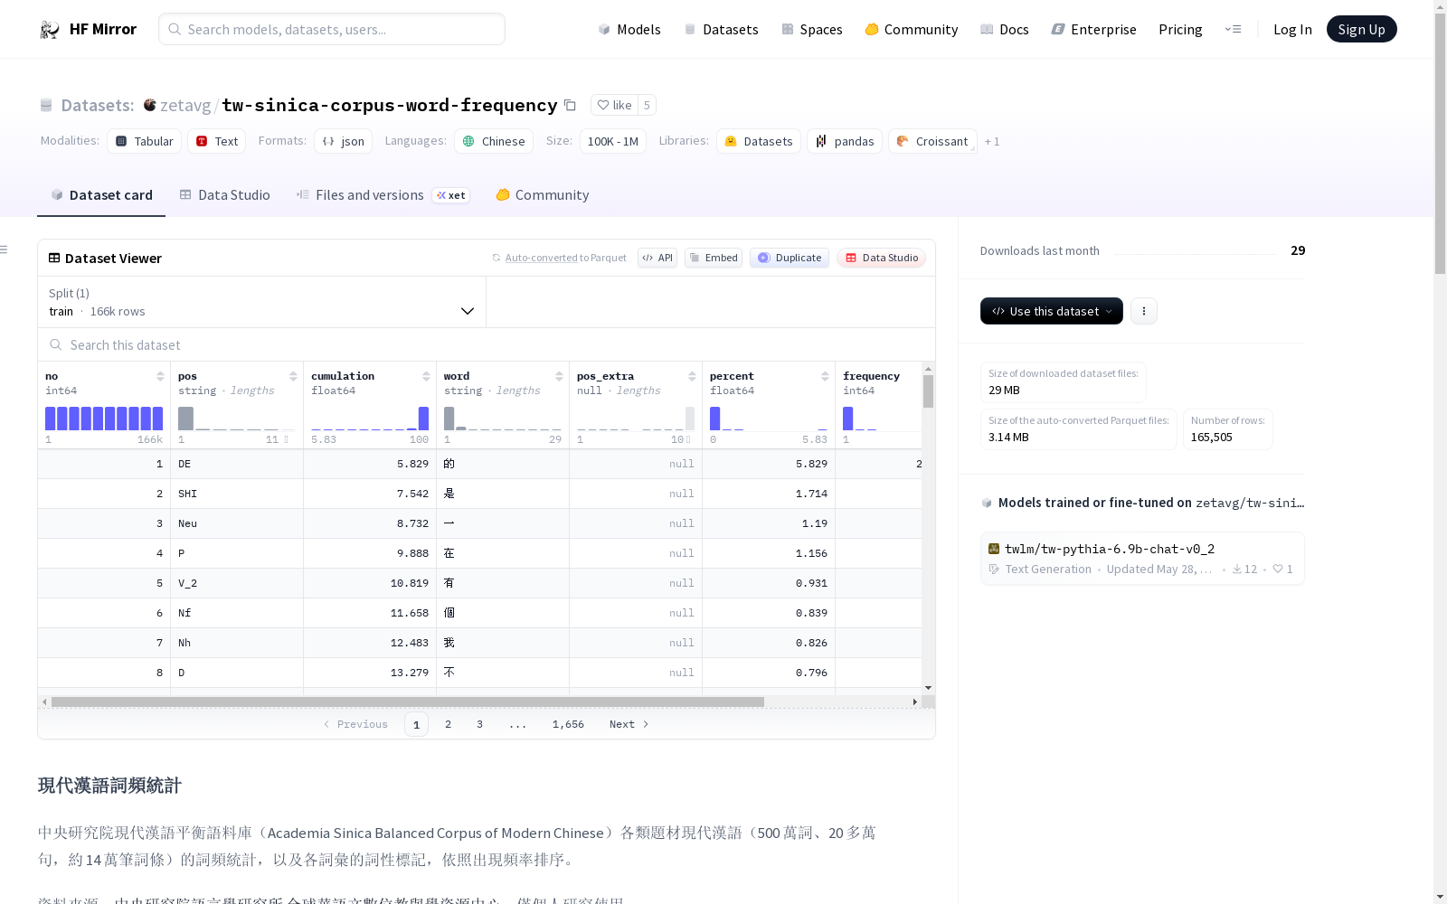Click the Sign Up button
1447x904 pixels.
click(1361, 29)
